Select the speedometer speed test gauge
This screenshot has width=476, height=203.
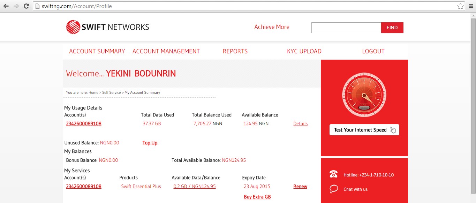coord(364,95)
